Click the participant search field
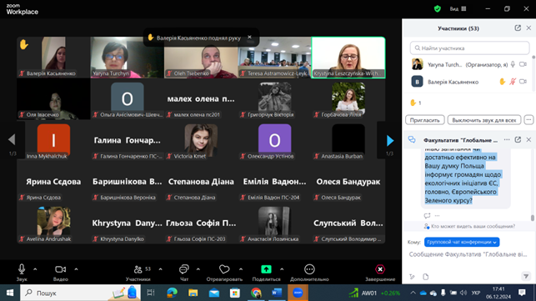This screenshot has width=536, height=301. click(469, 48)
